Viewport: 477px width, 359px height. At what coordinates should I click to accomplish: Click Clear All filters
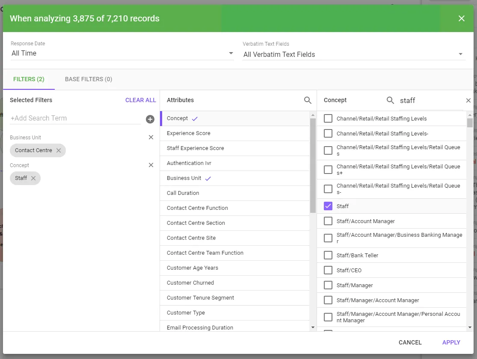tap(141, 100)
